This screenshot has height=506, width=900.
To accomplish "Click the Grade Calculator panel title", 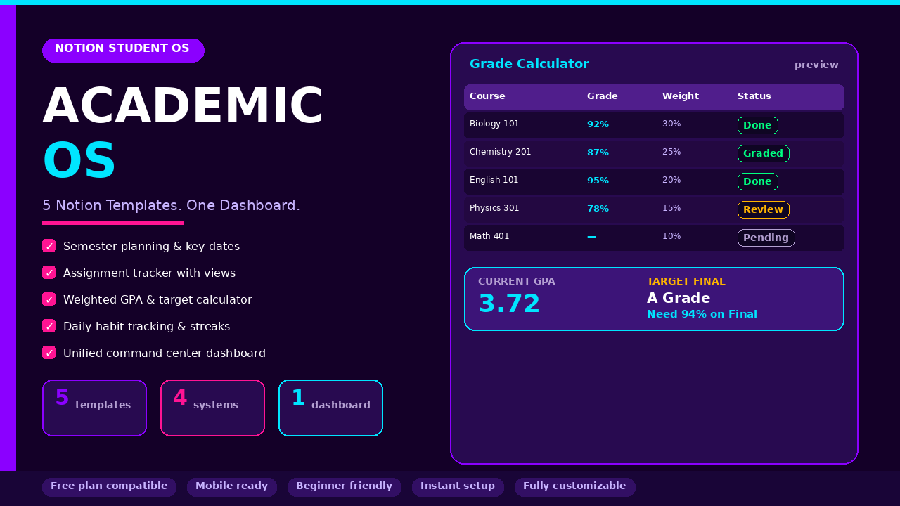I will click(529, 64).
